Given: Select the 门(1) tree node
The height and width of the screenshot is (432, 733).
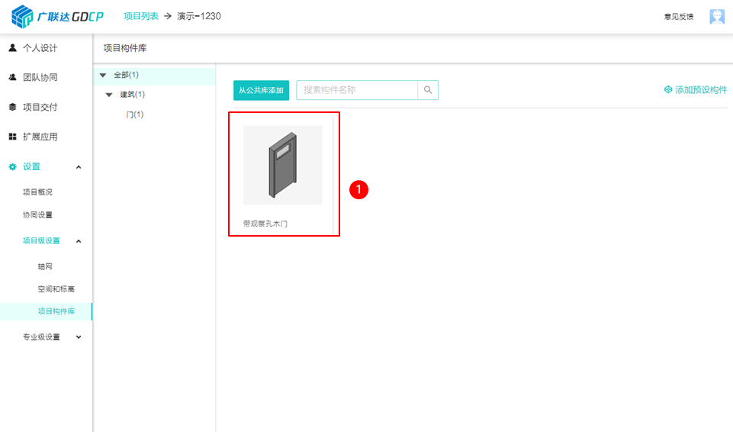Looking at the screenshot, I should [135, 114].
